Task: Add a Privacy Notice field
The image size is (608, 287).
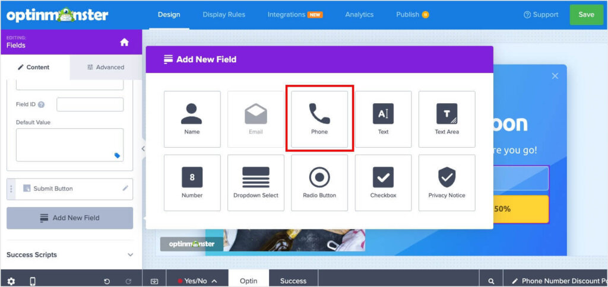Action: [446, 183]
